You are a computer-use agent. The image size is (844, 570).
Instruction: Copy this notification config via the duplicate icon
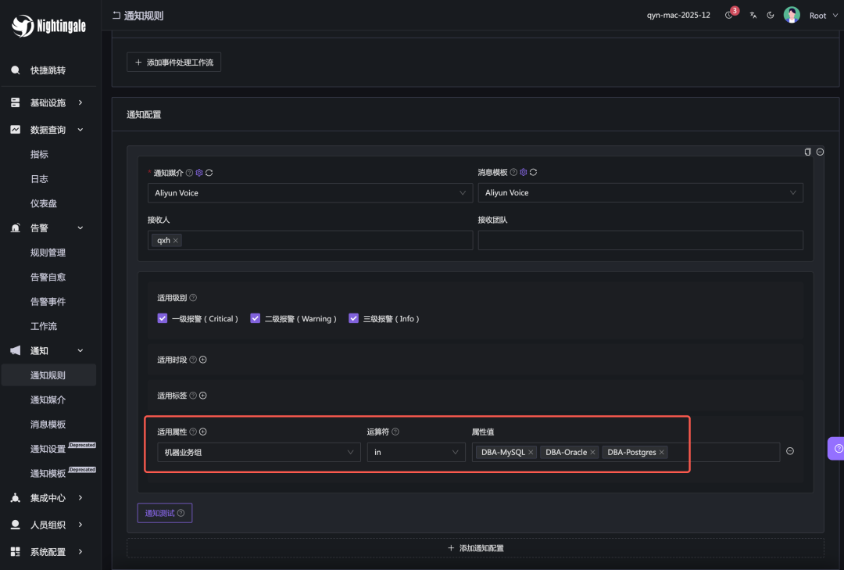(808, 152)
